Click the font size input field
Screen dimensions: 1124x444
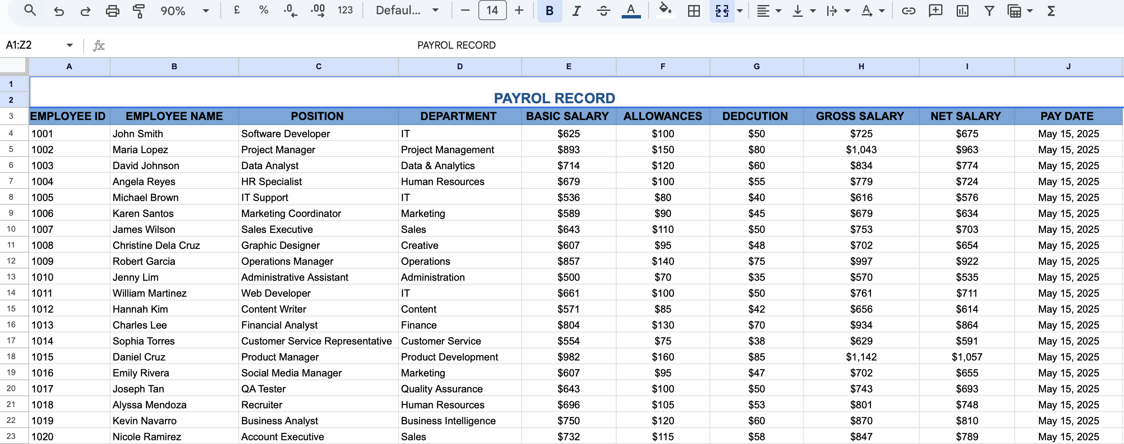click(x=492, y=10)
